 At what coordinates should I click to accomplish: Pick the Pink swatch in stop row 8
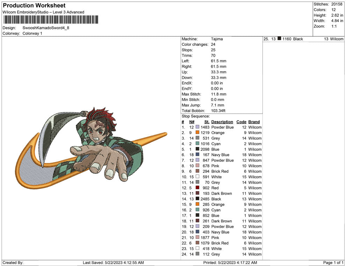pos(197,165)
